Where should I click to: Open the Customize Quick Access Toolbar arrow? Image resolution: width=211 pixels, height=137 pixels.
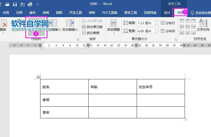click(x=37, y=4)
